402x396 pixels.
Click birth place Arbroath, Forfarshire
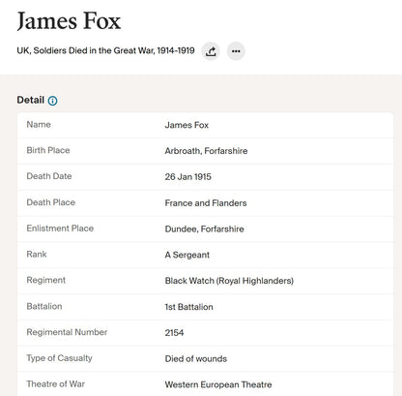206,151
